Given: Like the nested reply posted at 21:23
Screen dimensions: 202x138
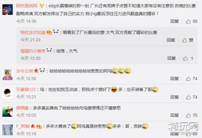Looking at the screenshot, I should 188,40.
